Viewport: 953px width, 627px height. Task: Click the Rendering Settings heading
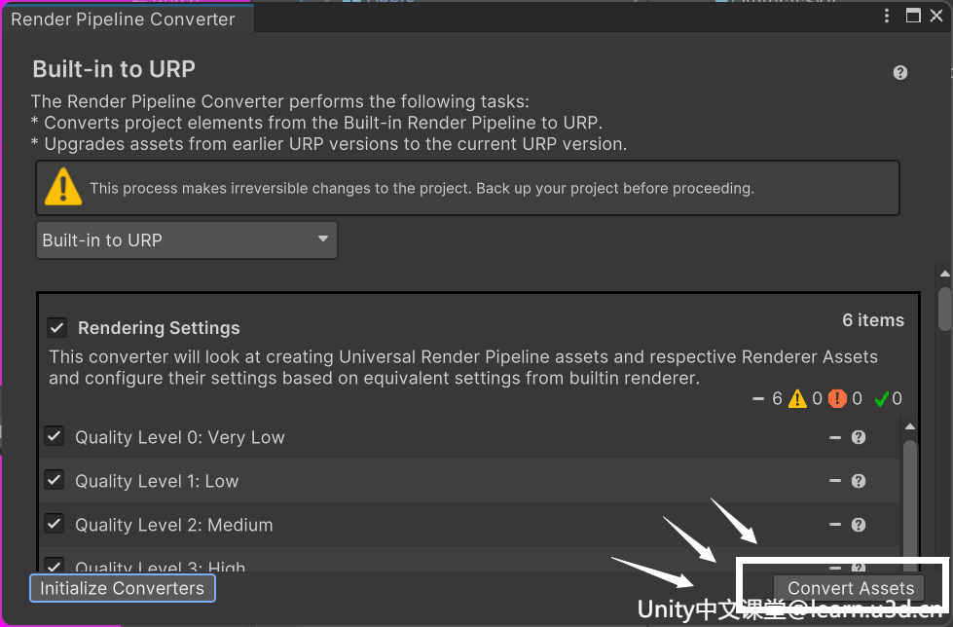[159, 328]
